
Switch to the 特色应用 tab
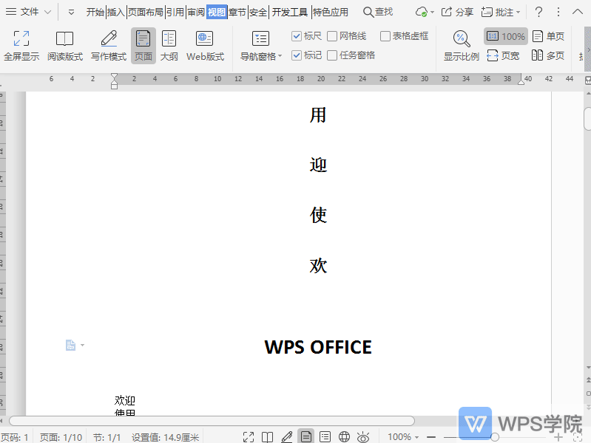coord(330,12)
